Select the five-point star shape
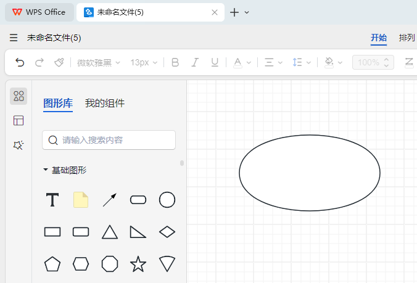Image resolution: width=417 pixels, height=283 pixels. pyautogui.click(x=138, y=264)
